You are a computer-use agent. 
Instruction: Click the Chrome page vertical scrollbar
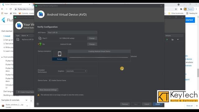click(x=198, y=73)
